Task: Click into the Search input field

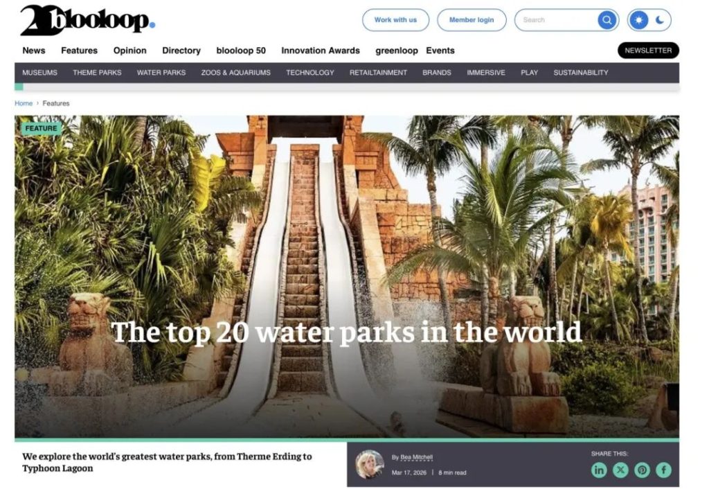Action: [556, 20]
